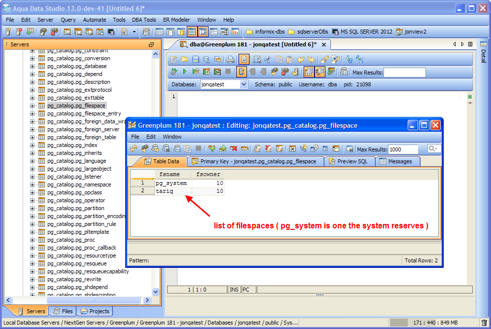Toggle the highlighted pivot results button

pos(203,32)
